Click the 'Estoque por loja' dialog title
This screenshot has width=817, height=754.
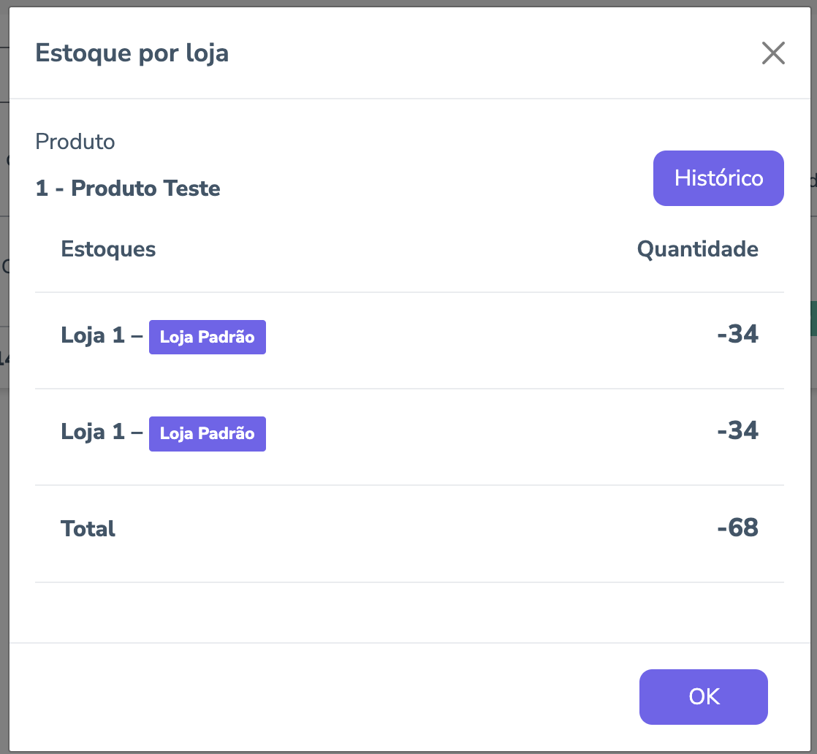click(x=132, y=53)
